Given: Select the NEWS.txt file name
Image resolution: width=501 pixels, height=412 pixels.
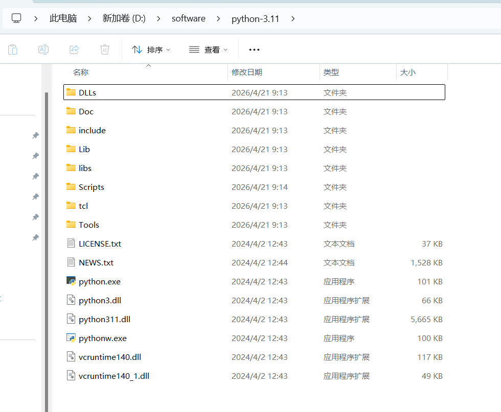Looking at the screenshot, I should point(96,262).
